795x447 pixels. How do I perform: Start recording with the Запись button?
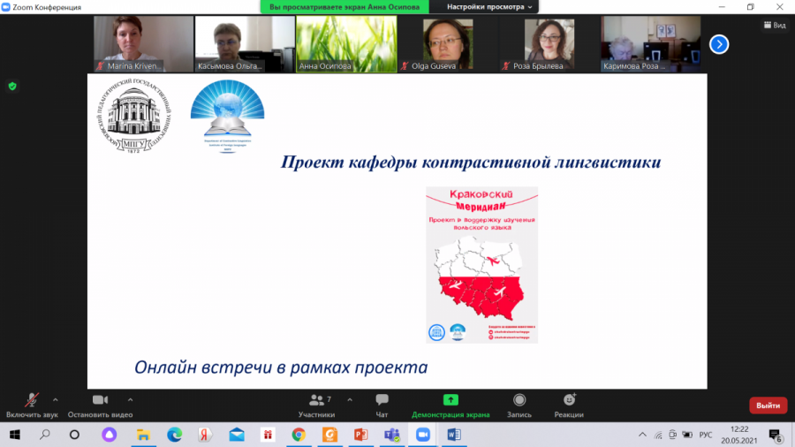[519, 404]
